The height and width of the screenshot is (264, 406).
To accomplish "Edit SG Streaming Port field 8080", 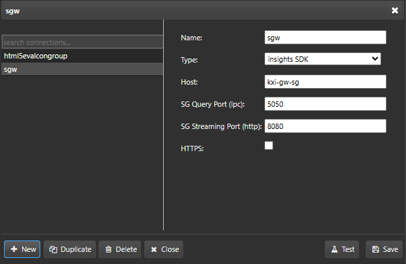I will 325,126.
